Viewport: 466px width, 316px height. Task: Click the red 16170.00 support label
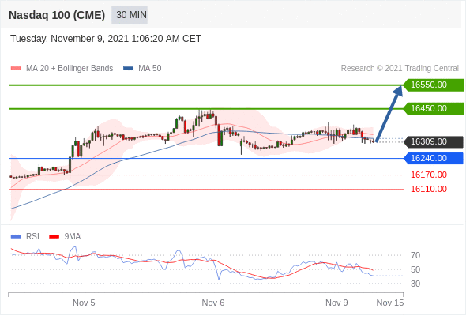click(429, 175)
